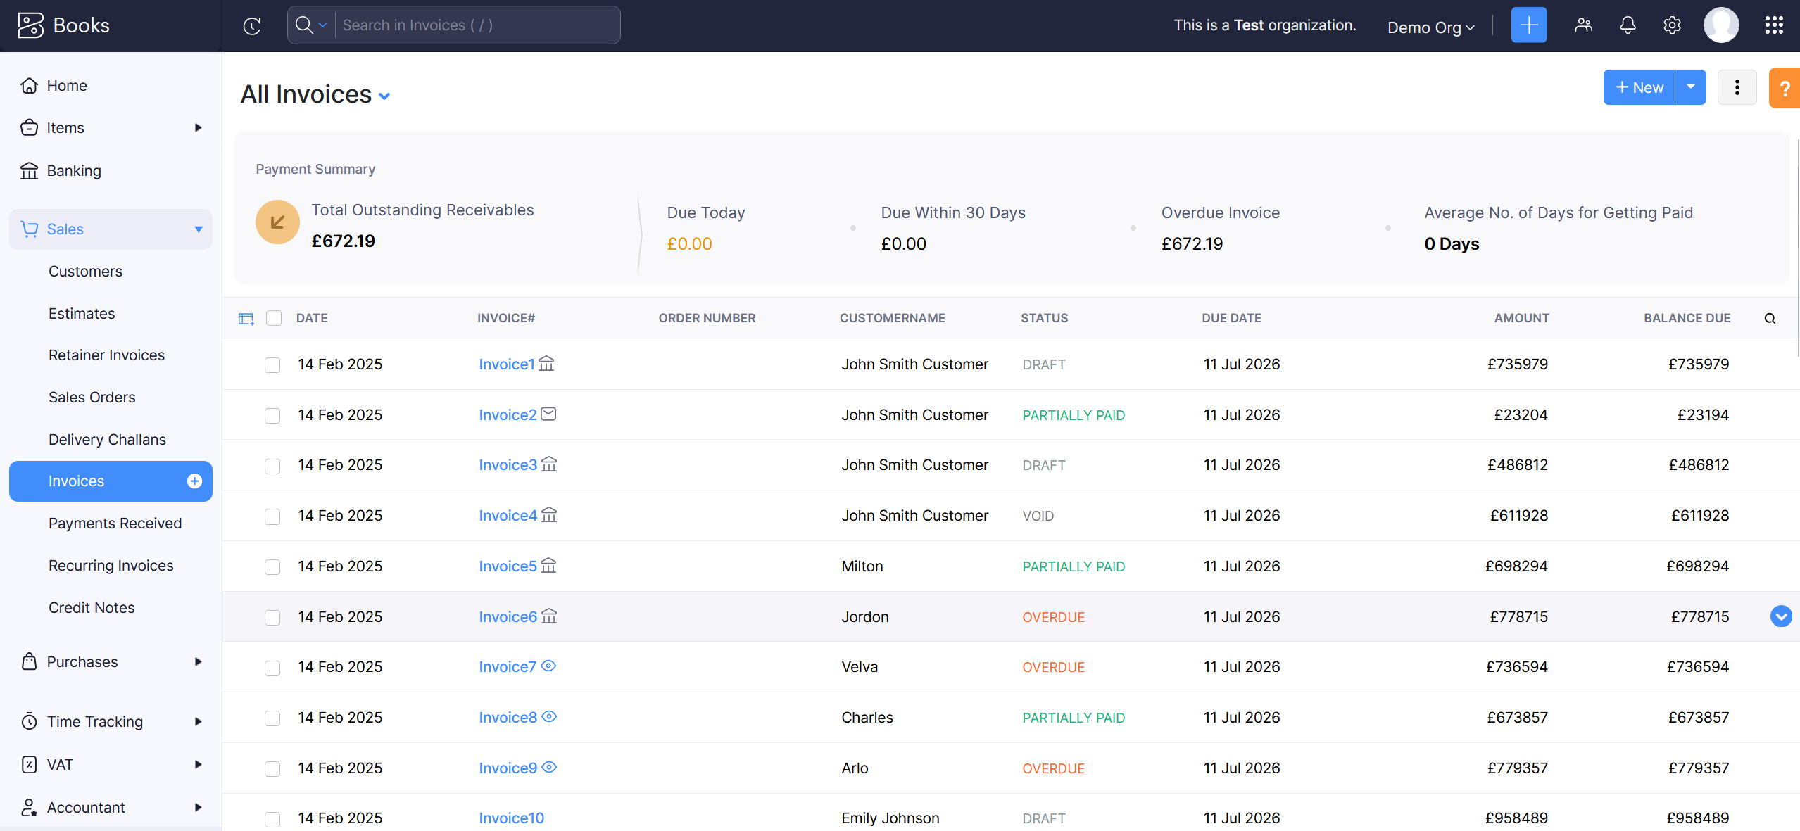Open table search icon above Balance Due column
This screenshot has width=1800, height=831.
pyautogui.click(x=1769, y=318)
